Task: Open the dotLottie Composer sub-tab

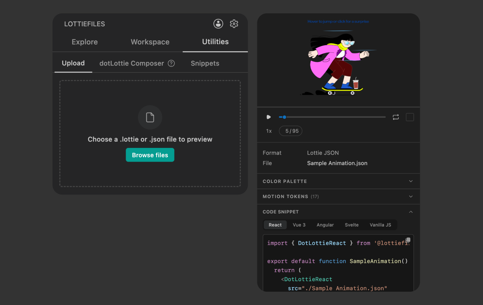Action: point(132,63)
